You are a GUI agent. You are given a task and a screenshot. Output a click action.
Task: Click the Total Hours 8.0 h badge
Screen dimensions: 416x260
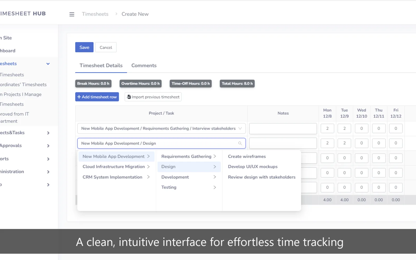[237, 83]
